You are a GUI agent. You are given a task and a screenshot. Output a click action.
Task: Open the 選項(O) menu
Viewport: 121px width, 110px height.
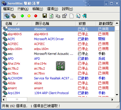coord(53,9)
